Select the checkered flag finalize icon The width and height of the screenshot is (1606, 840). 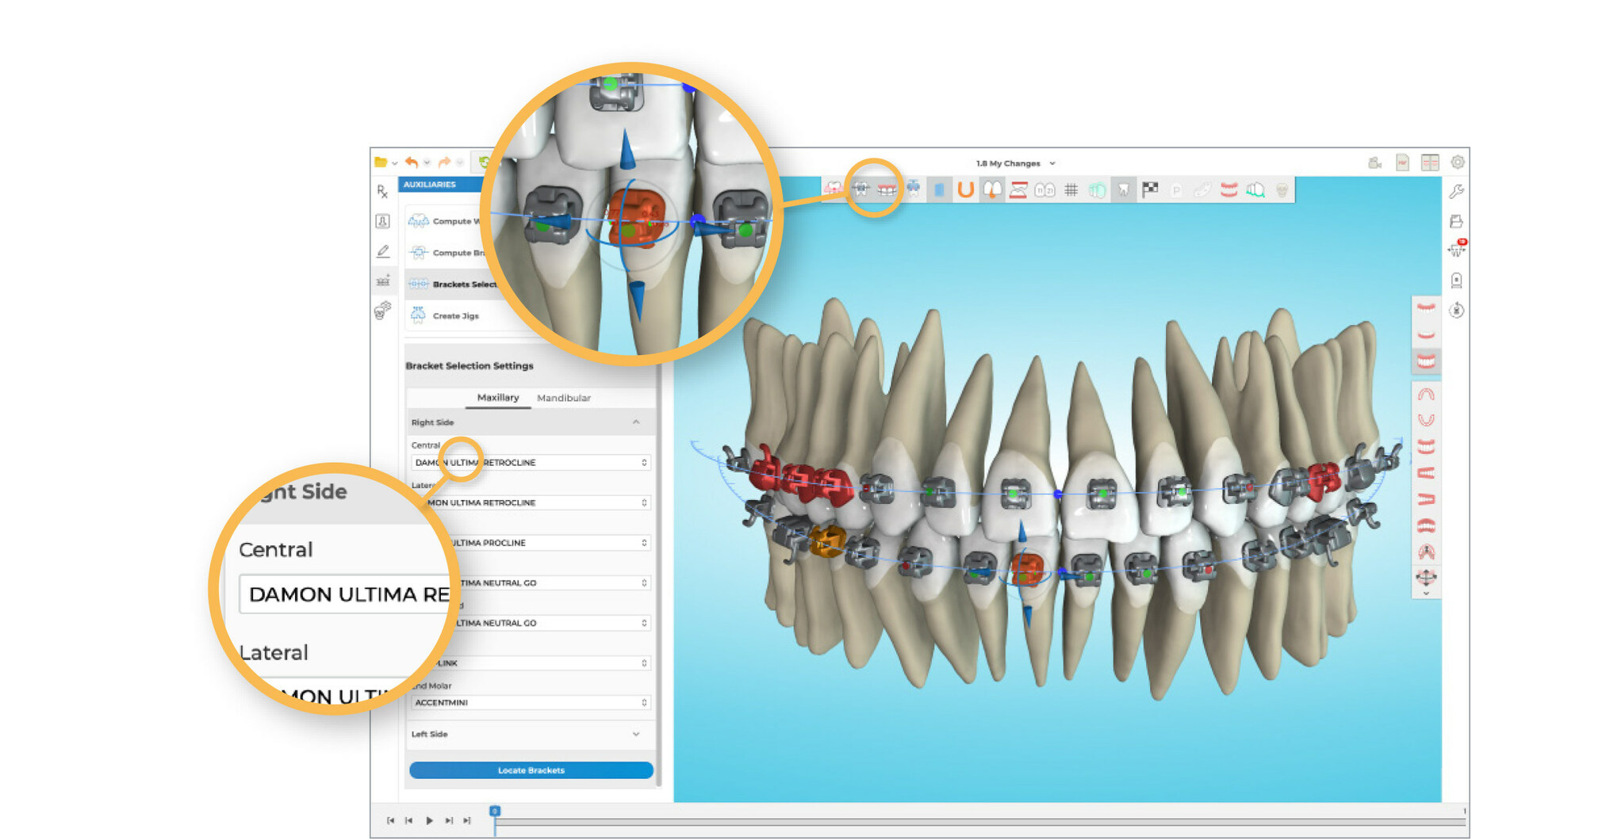[x=1149, y=189]
